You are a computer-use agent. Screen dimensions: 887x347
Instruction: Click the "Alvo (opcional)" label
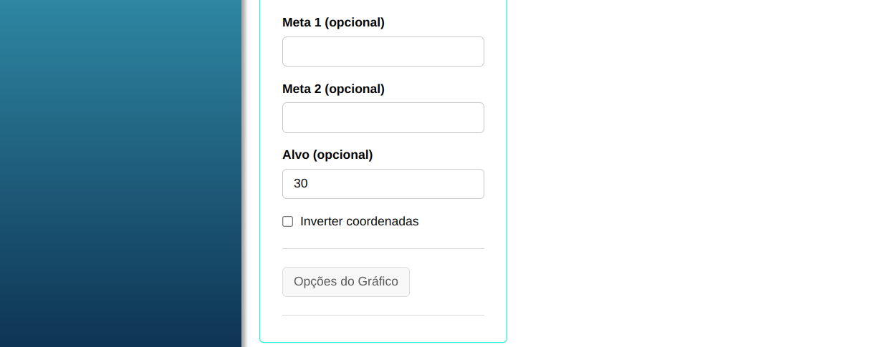[327, 155]
